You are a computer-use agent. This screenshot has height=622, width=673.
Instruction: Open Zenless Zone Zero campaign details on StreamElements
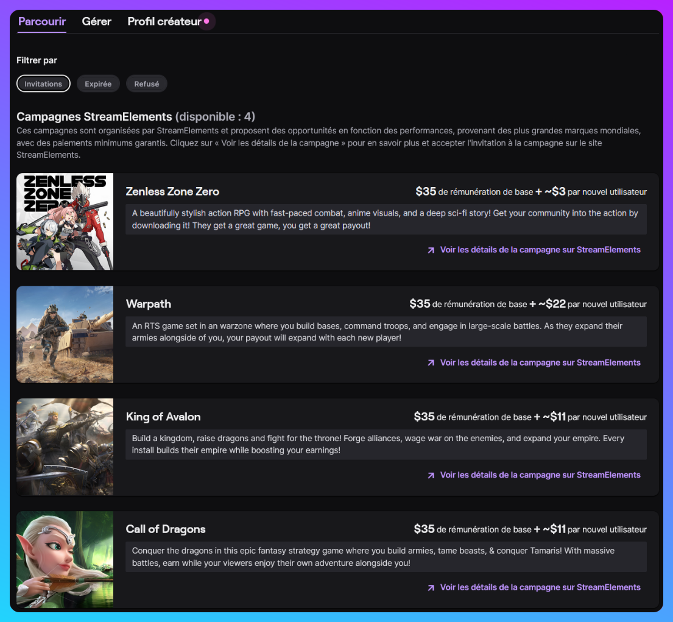(x=540, y=250)
